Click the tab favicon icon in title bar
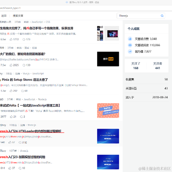Image resolution: width=172 pixels, height=172 pixels. click(67, 2)
